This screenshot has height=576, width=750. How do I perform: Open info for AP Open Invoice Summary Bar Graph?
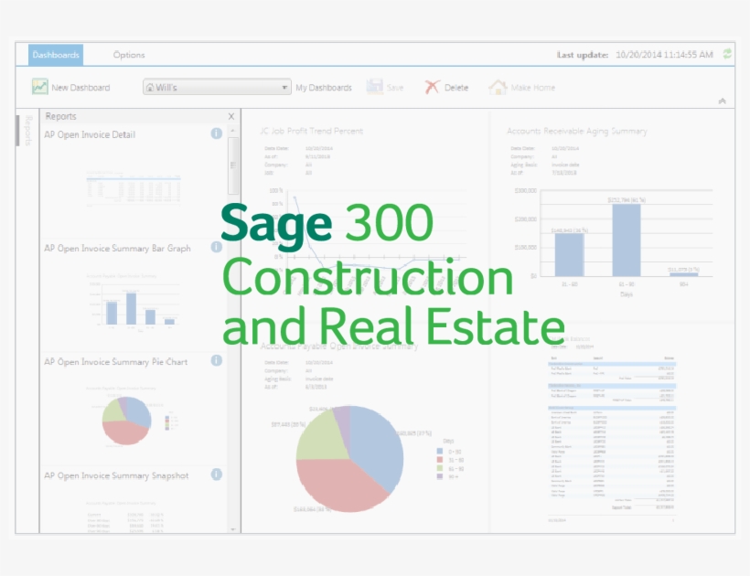pos(216,247)
